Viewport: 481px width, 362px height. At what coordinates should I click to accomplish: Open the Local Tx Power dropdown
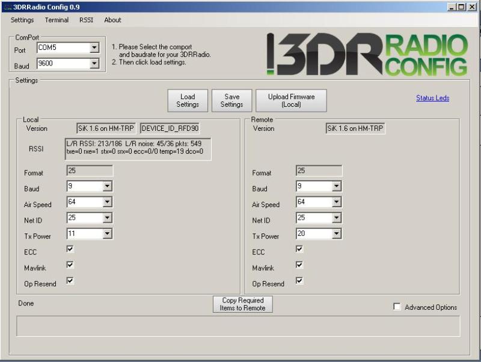click(x=108, y=234)
